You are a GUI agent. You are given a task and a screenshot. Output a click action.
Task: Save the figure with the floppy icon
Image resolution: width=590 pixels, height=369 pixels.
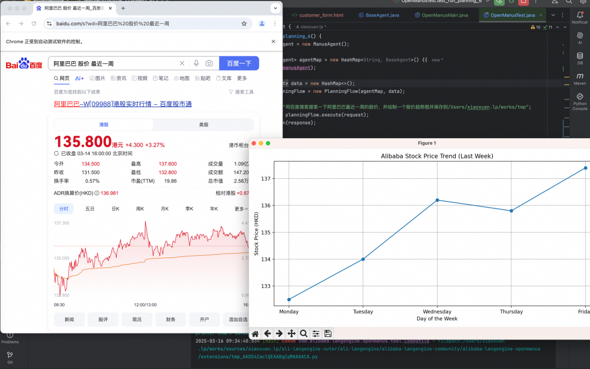point(328,333)
